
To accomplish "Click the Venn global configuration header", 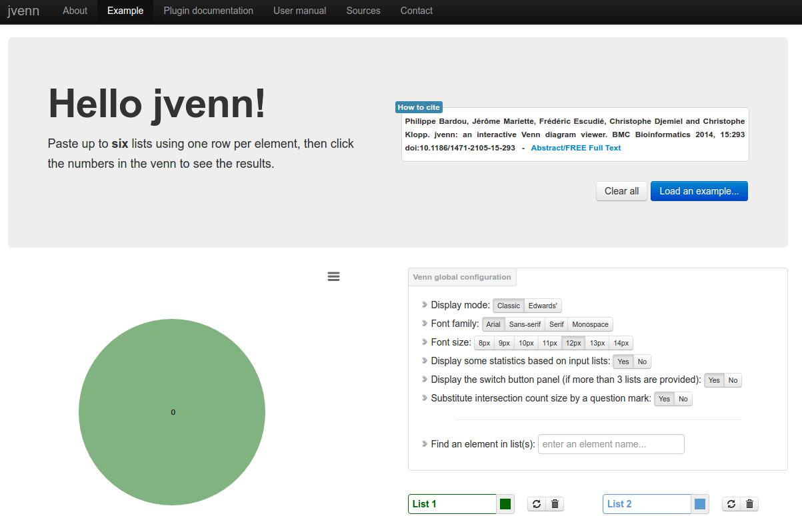I will pyautogui.click(x=462, y=277).
